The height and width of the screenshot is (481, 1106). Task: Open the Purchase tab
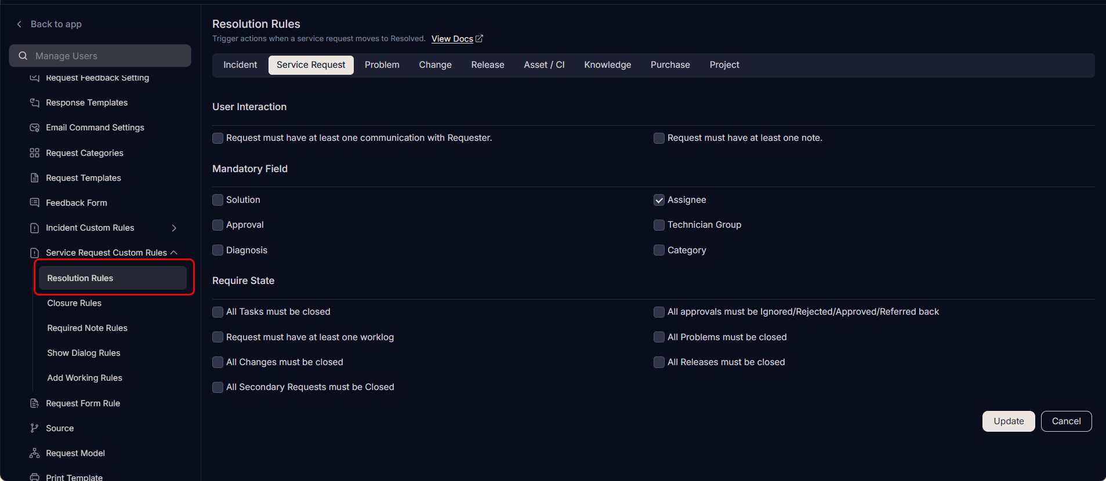point(670,65)
